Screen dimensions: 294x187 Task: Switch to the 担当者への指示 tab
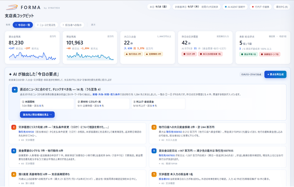tap(72, 25)
